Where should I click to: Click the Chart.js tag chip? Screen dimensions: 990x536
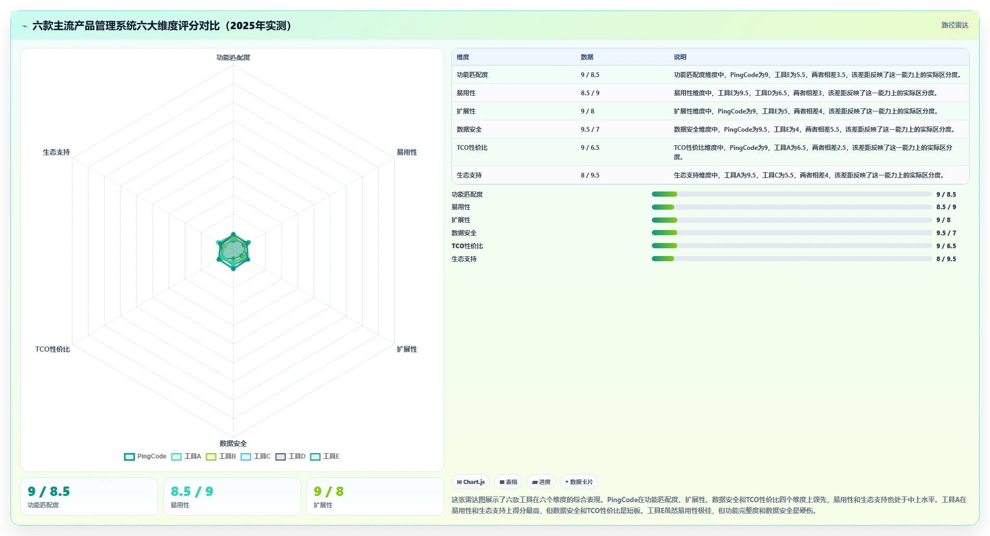471,482
